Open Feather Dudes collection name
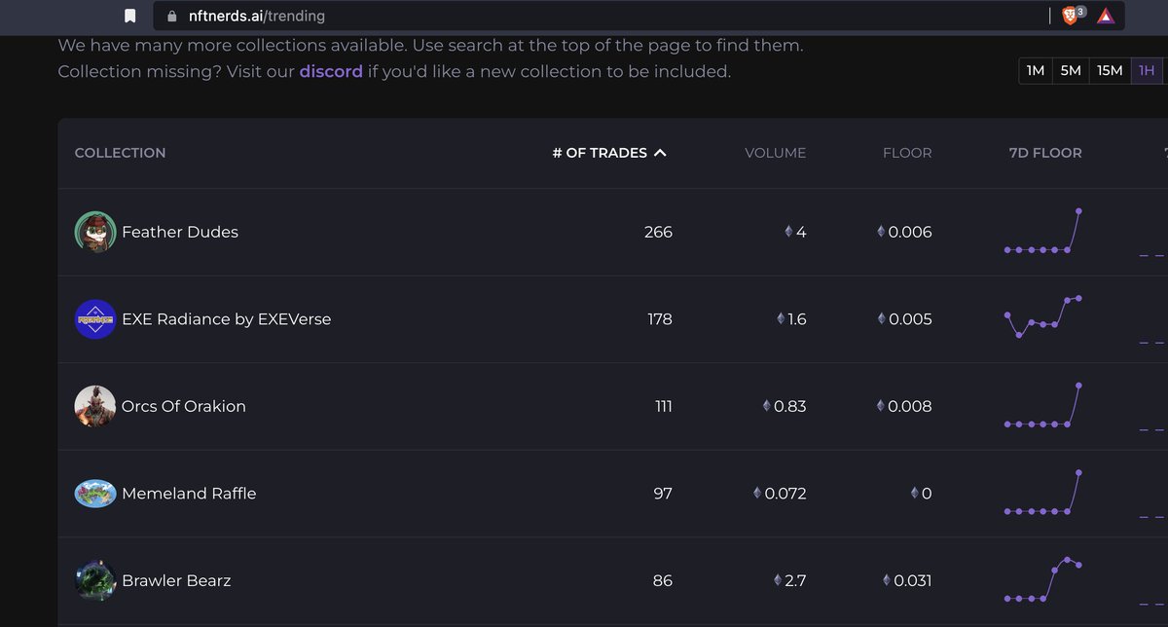 tap(180, 232)
